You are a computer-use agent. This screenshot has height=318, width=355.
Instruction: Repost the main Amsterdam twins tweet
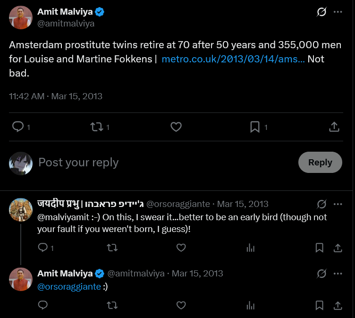[x=97, y=127]
